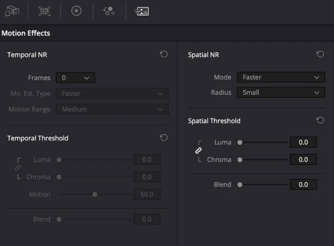The height and width of the screenshot is (246, 334).
Task: Open the RGB Mixer palette
Action: (x=108, y=11)
